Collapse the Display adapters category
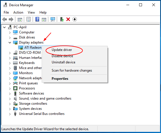Image resolution: width=161 pixels, height=133 pixels. [x=10, y=42]
